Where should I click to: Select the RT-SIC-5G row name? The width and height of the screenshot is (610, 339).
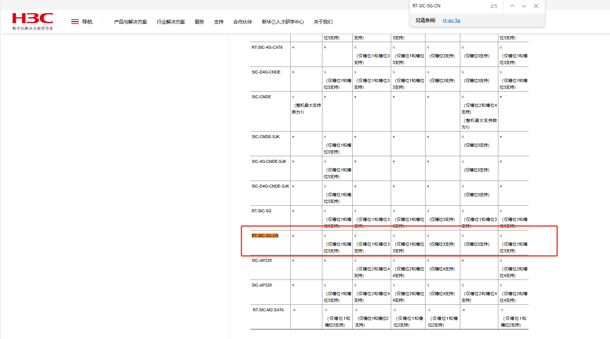click(261, 211)
